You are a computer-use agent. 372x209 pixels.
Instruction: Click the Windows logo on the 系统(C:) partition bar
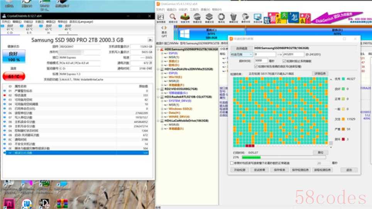click(184, 34)
